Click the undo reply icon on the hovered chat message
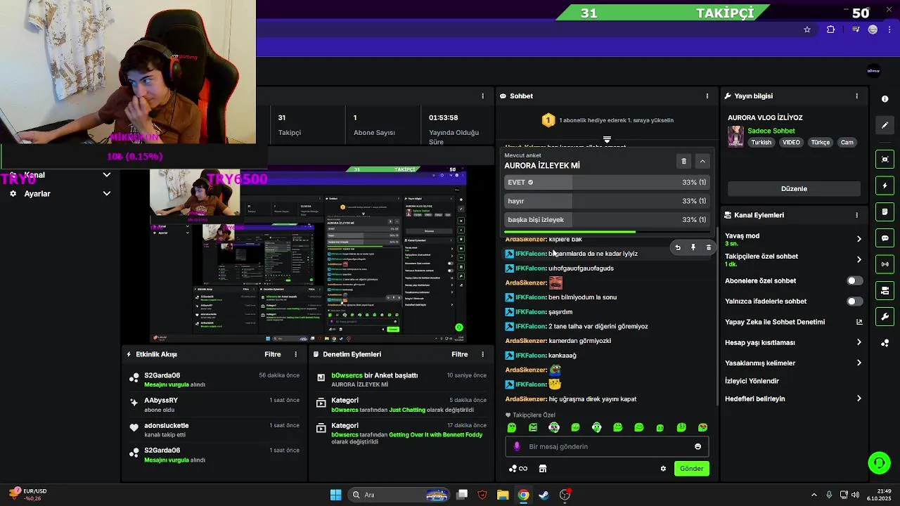The height and width of the screenshot is (506, 900). tap(678, 247)
